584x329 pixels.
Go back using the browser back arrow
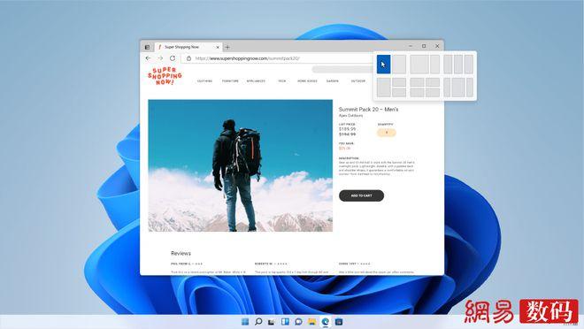149,58
